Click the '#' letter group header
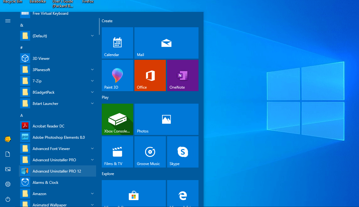Image resolution: width=359 pixels, height=207 pixels. (22, 48)
